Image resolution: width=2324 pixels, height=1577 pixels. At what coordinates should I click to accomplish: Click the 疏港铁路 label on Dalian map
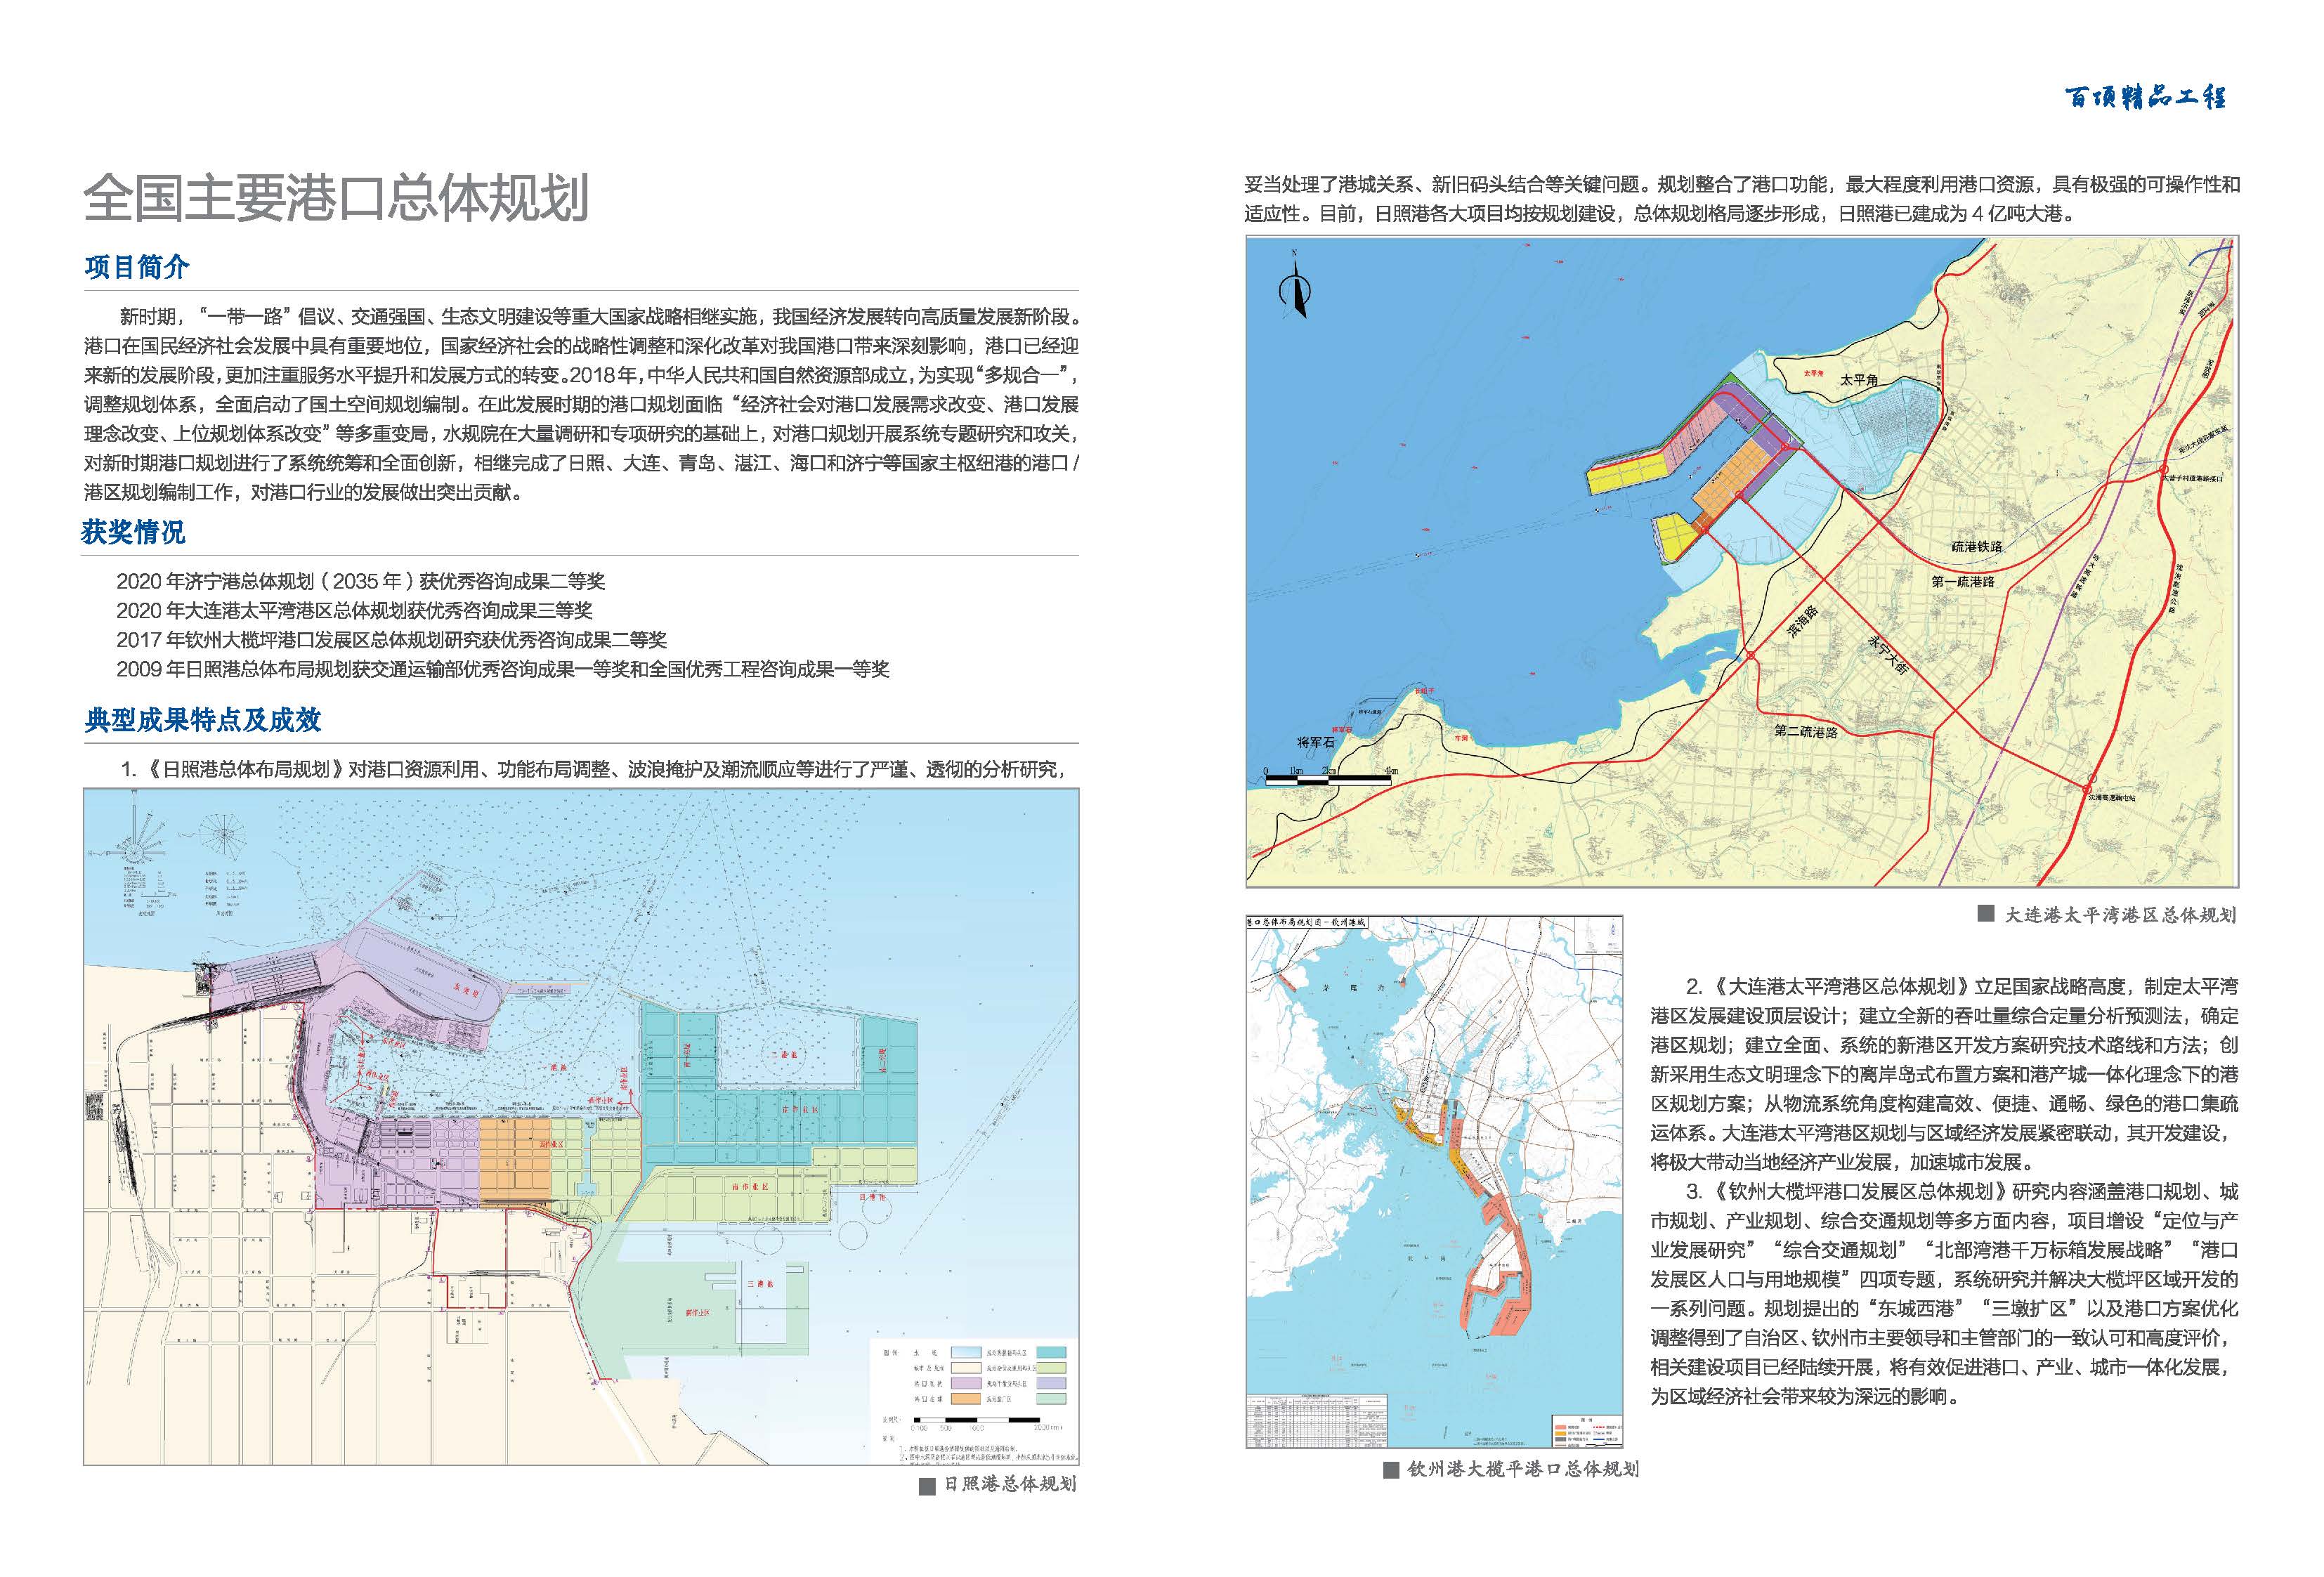tap(1977, 547)
